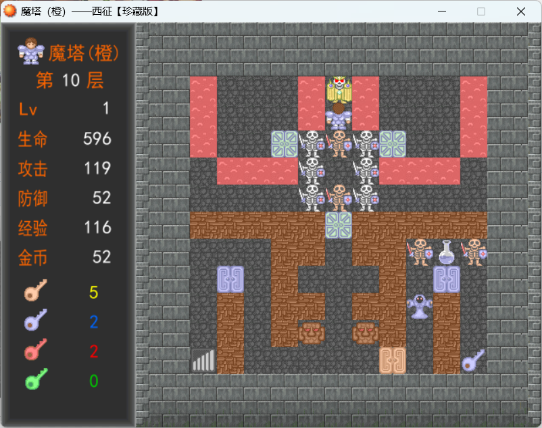Click the 攻击 value 119
Viewport: 542px width, 428px height.
point(97,168)
